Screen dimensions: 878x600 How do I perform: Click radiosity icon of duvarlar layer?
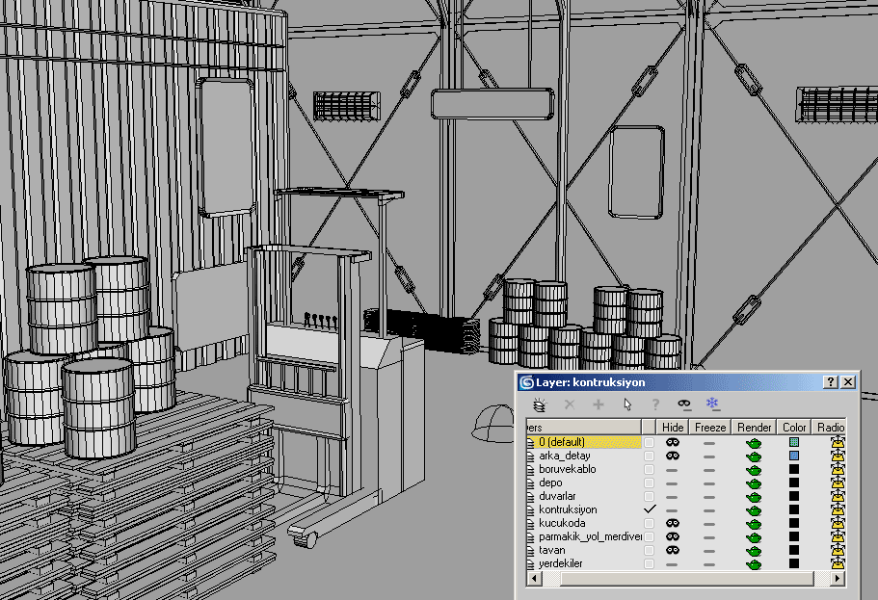click(x=837, y=496)
